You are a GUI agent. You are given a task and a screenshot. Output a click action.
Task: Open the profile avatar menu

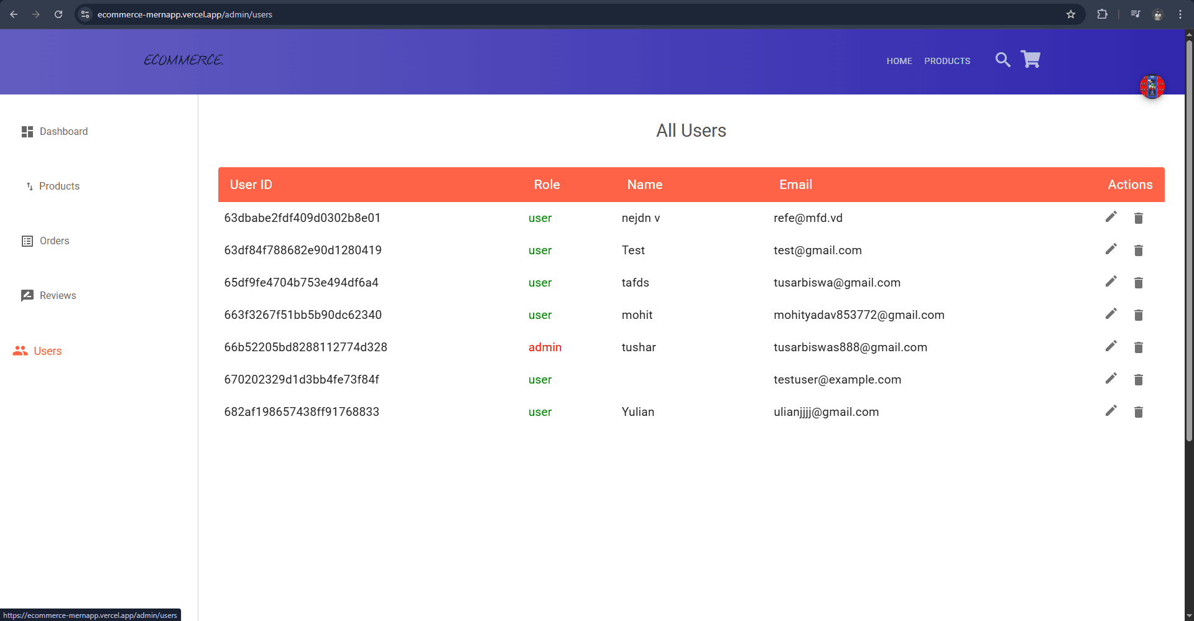point(1152,86)
